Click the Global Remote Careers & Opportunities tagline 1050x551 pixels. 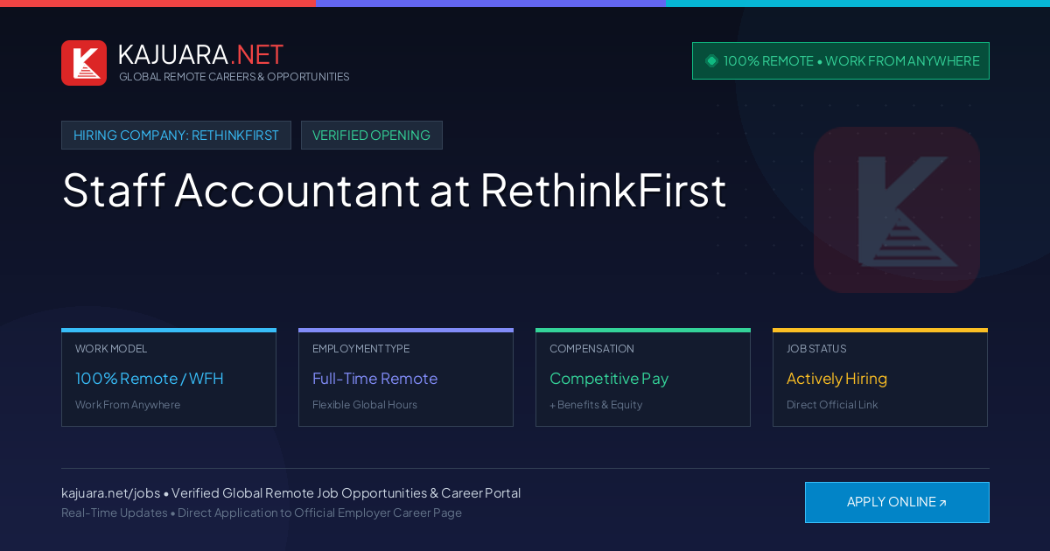point(234,77)
